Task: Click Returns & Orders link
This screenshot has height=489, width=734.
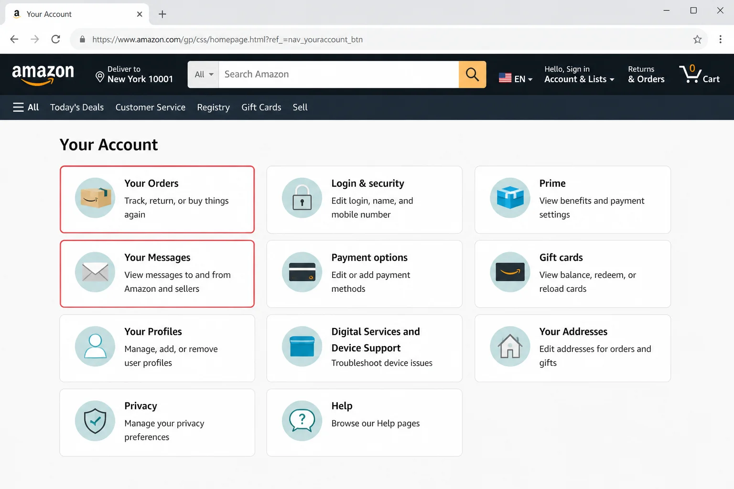Action: 646,74
